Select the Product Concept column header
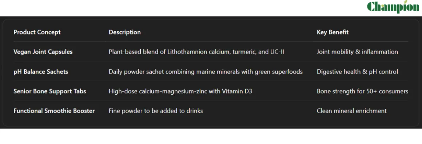 click(x=37, y=32)
